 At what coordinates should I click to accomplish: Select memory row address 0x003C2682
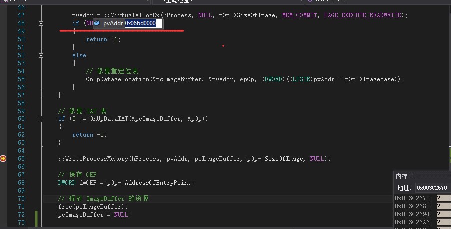(412, 206)
